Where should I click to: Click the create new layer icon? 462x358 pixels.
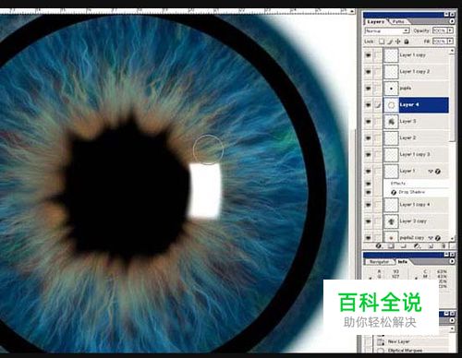point(431,246)
